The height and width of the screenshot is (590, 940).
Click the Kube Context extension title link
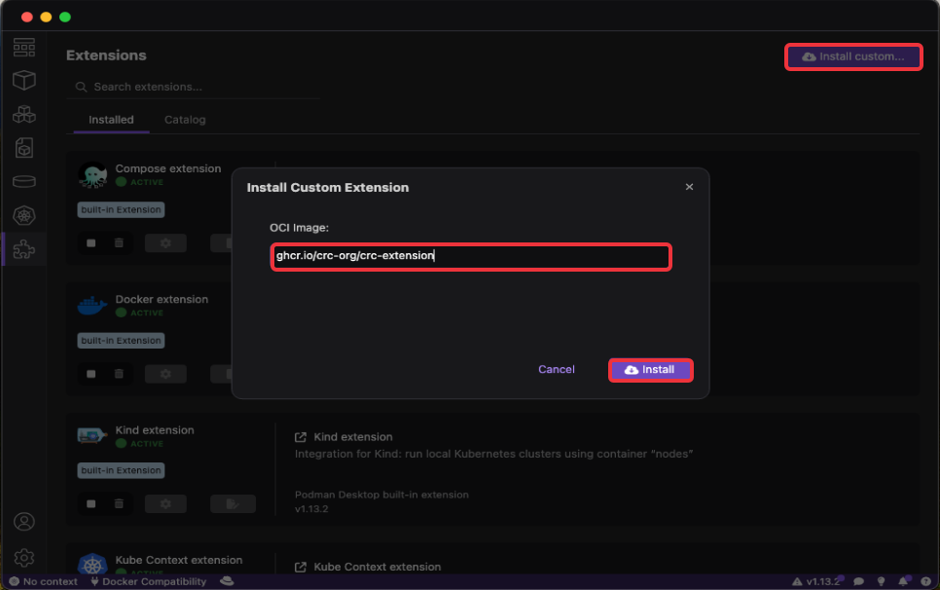coord(378,568)
